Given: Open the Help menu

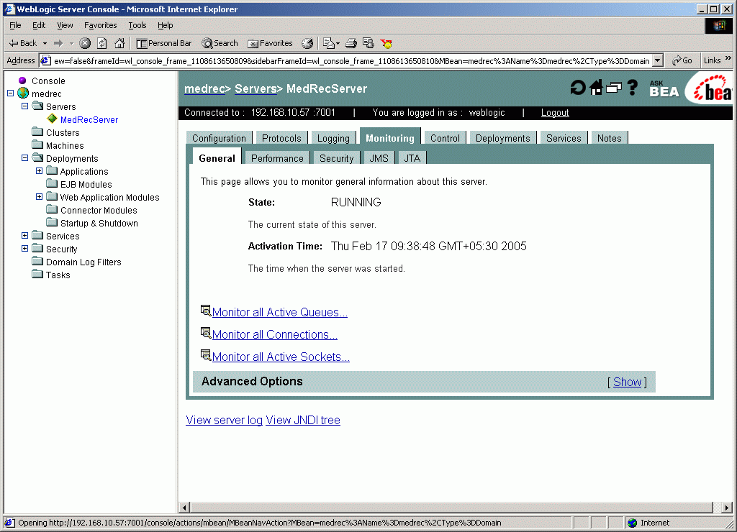Looking at the screenshot, I should point(165,25).
